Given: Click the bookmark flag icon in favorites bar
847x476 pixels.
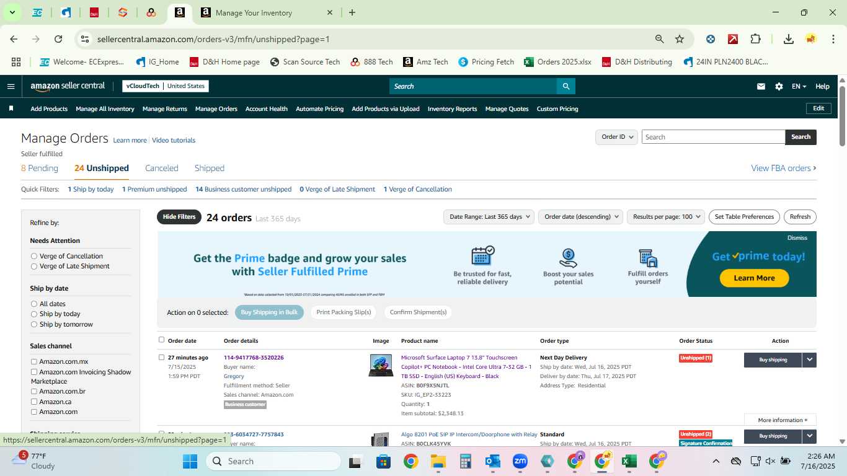Looking at the screenshot, I should click(x=11, y=108).
